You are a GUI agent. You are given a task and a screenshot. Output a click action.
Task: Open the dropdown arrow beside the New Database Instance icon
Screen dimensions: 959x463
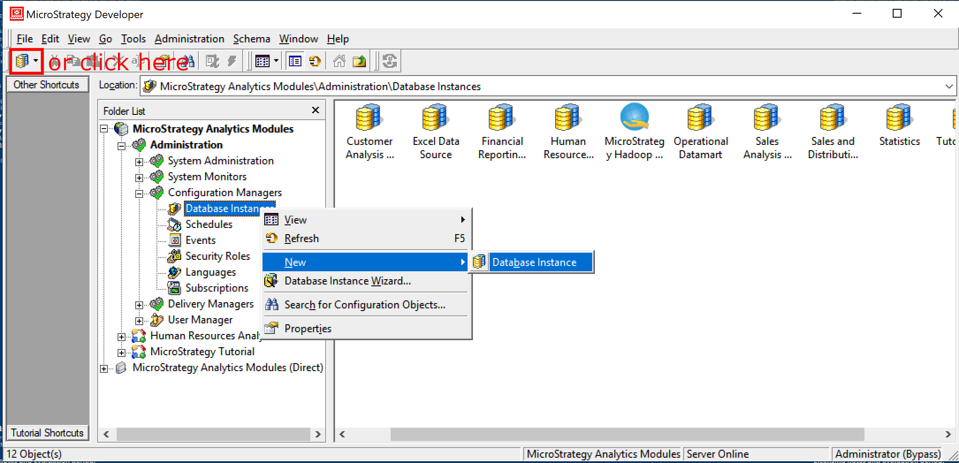point(36,61)
